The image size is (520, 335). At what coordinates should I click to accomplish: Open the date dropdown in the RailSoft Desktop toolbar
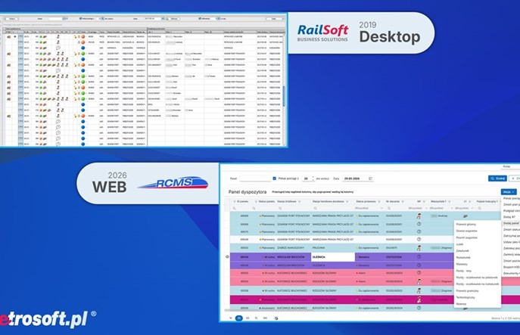(163, 19)
